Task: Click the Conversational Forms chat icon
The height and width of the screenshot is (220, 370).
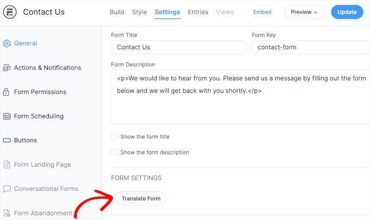Action: pyautogui.click(x=7, y=189)
